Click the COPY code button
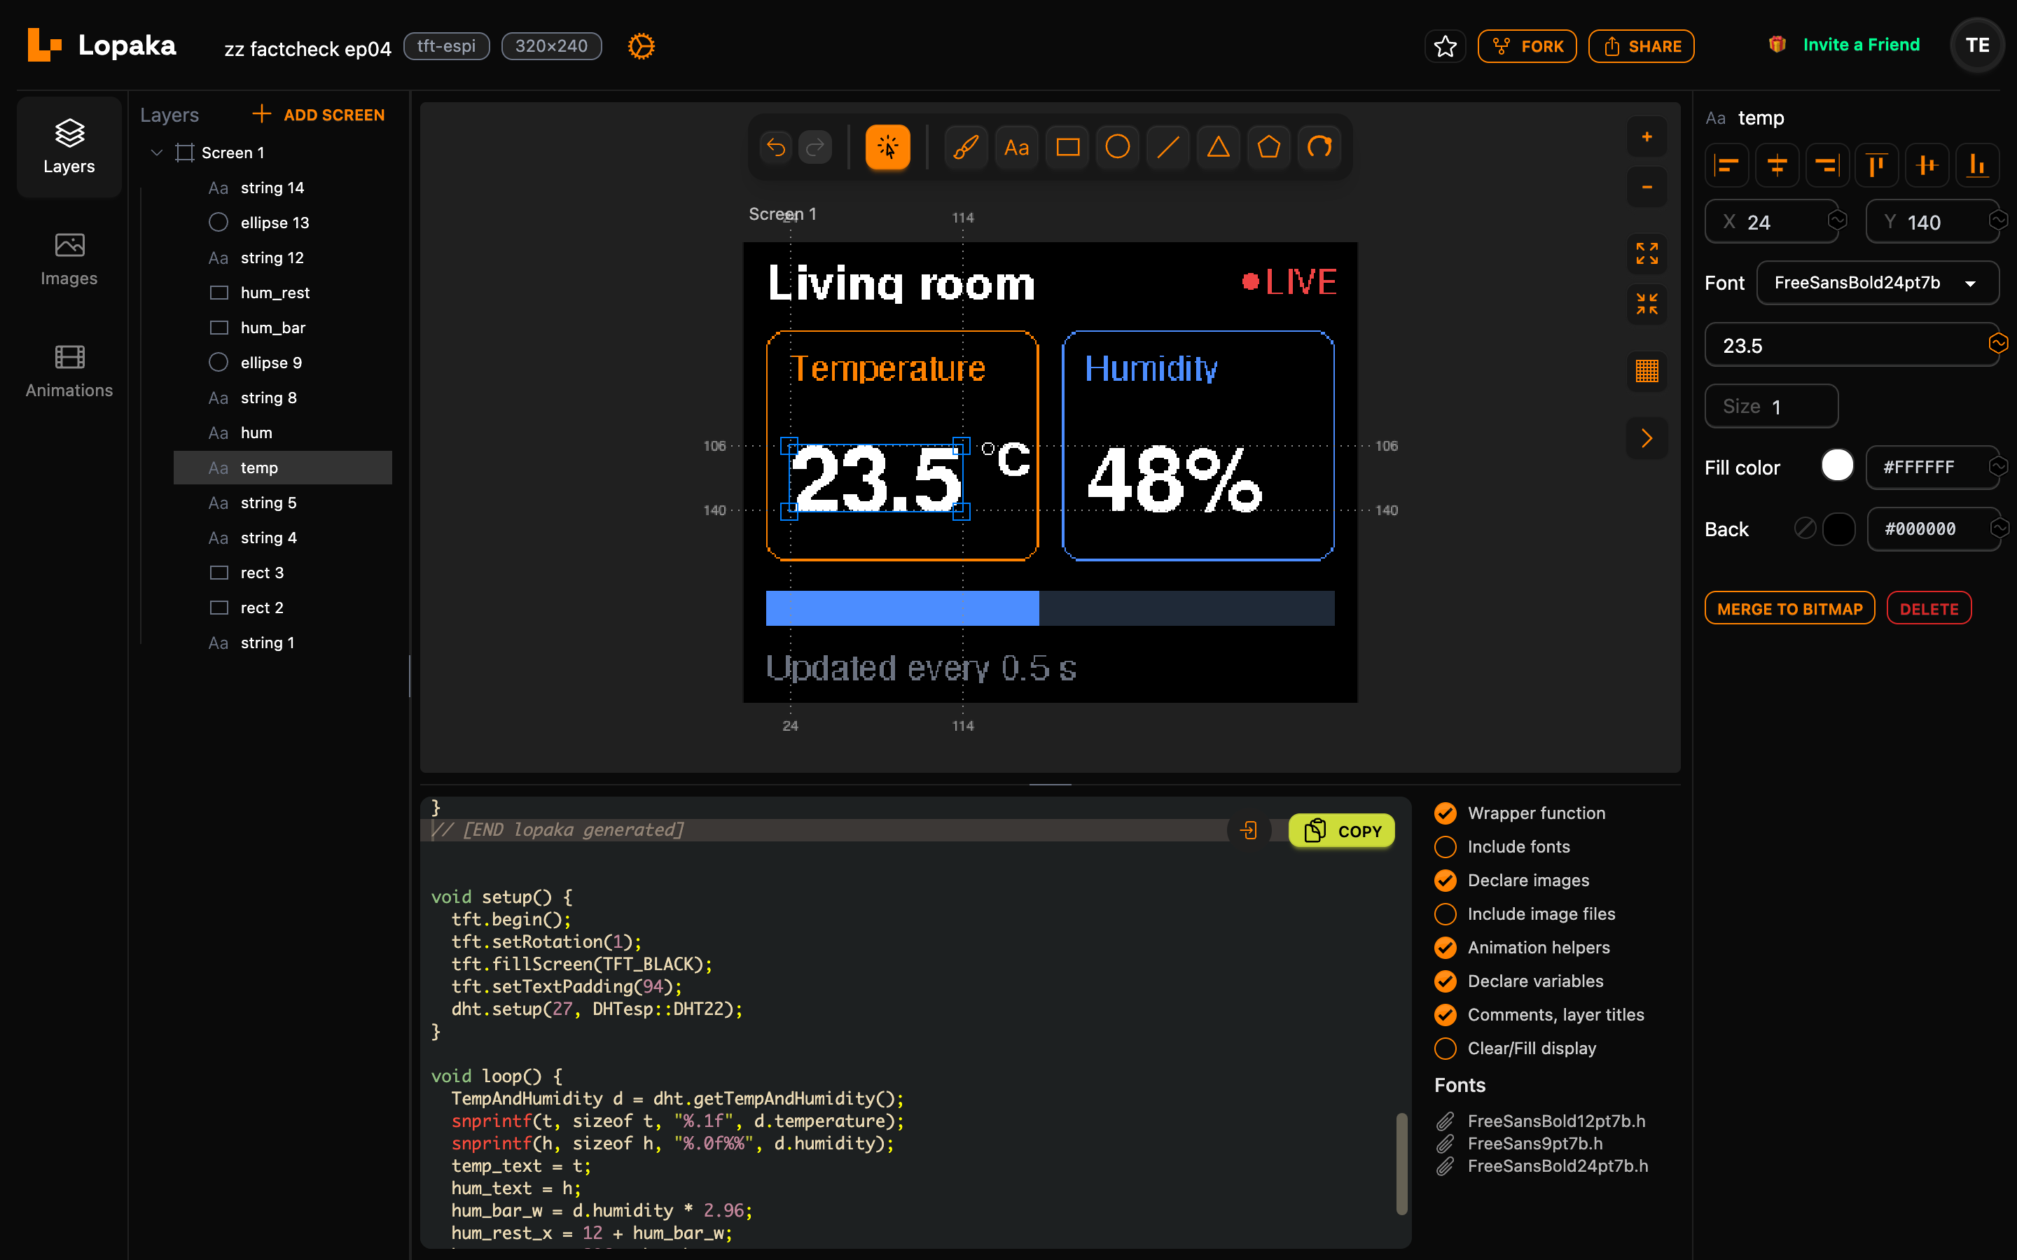 click(x=1342, y=831)
